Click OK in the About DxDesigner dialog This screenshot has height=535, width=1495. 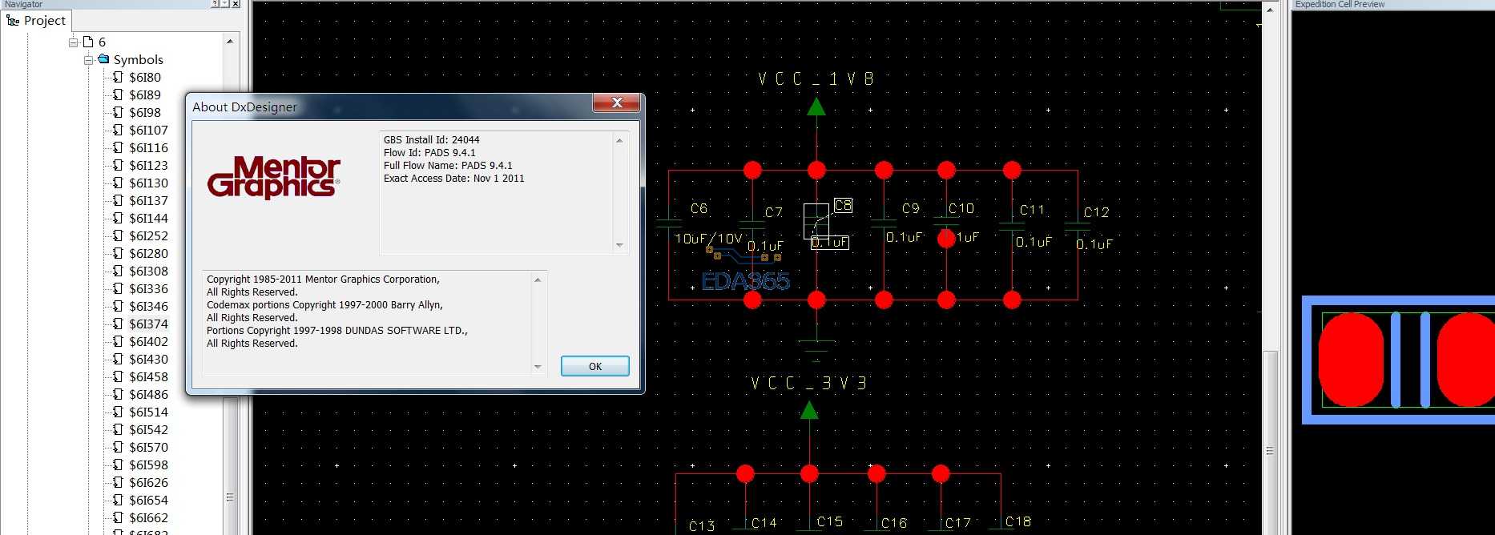pyautogui.click(x=594, y=366)
